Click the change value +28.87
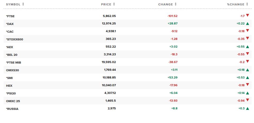This screenshot has height=123, width=254. 173,24
